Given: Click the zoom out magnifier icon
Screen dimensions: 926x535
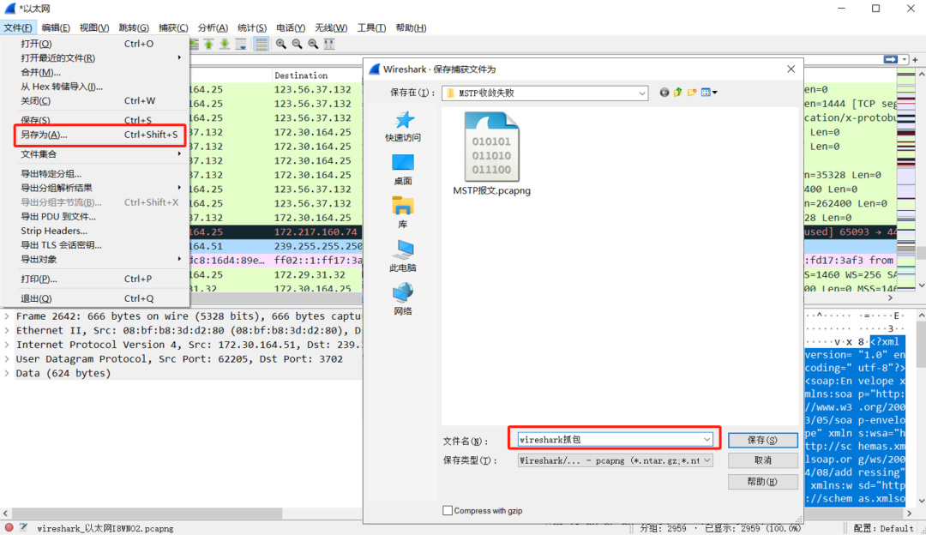Looking at the screenshot, I should coord(297,45).
